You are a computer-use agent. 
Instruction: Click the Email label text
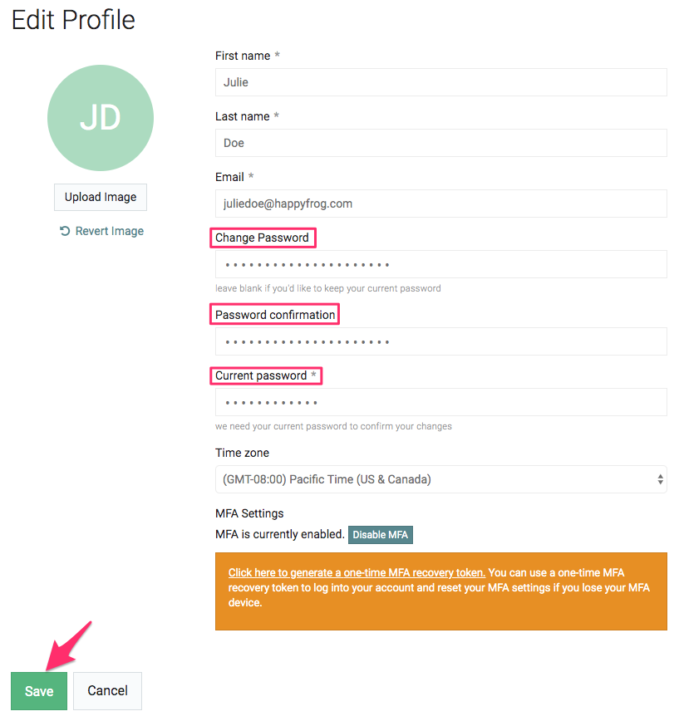pyautogui.click(x=229, y=177)
